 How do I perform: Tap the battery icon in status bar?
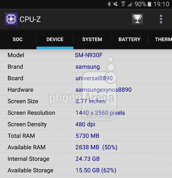pos(149,4)
